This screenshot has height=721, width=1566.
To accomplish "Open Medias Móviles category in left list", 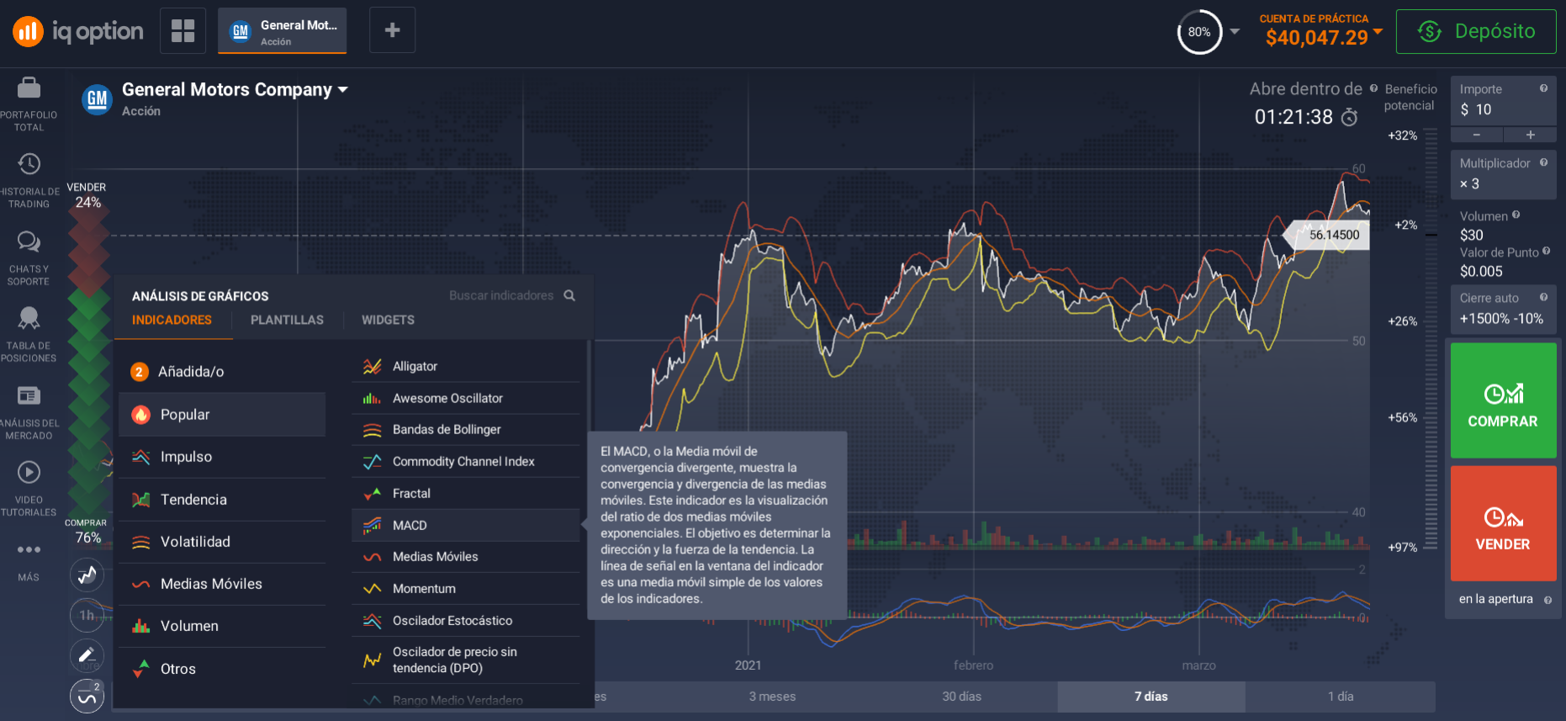I will coord(222,584).
